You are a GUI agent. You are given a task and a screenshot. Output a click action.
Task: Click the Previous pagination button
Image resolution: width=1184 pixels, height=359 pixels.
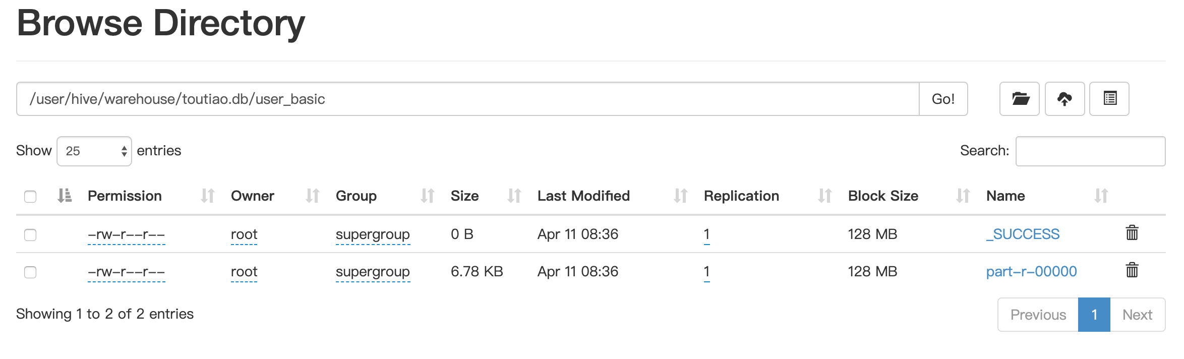pos(1038,315)
